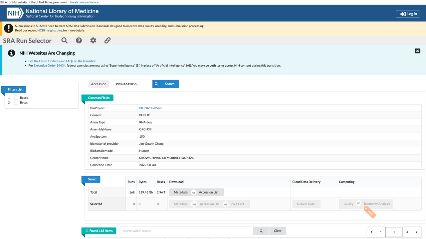The image size is (426, 239).
Task: Open the help question mark icon
Action: click(x=79, y=40)
